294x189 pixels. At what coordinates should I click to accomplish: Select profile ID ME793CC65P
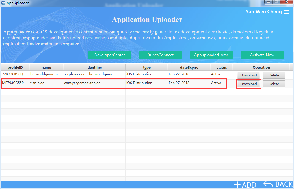13,83
